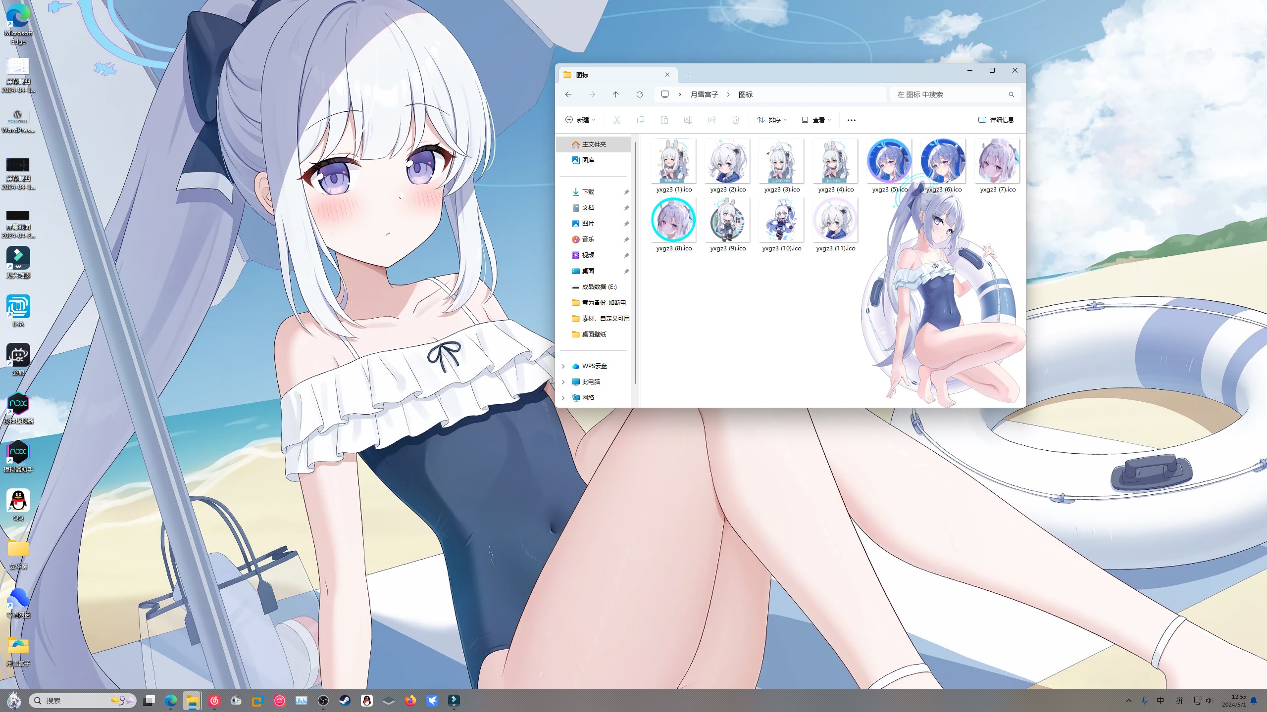Expand the 此电脑 tree node
The width and height of the screenshot is (1267, 712).
tap(563, 382)
